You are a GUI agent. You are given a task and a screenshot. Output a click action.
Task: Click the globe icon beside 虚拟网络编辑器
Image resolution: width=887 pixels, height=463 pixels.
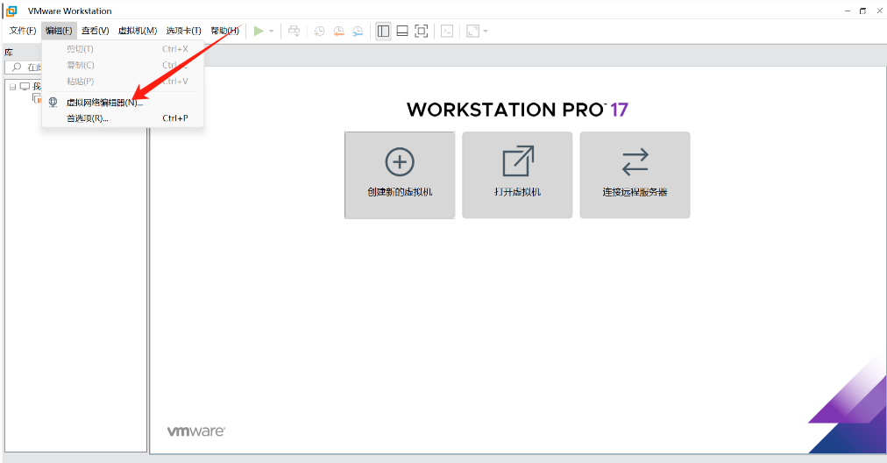pos(53,103)
